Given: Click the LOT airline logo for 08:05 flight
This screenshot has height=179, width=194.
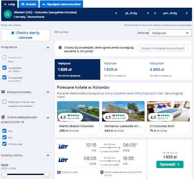Looking at the screenshot, I should (63, 160).
